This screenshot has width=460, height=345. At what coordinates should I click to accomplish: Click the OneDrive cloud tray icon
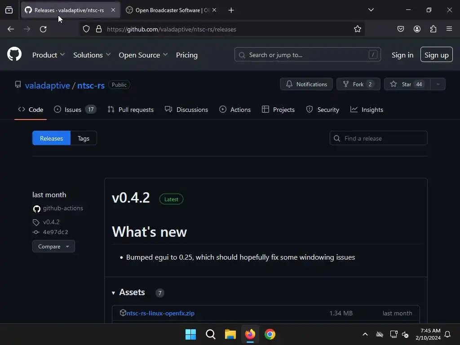380,334
